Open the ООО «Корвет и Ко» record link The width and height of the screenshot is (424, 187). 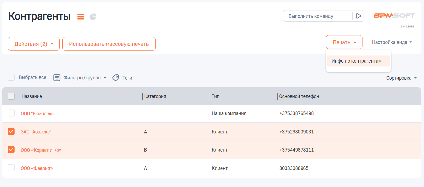click(41, 150)
